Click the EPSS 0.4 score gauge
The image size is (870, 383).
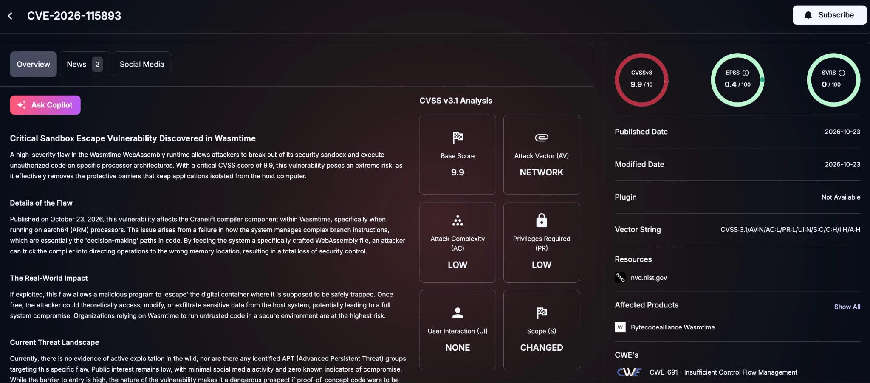click(737, 80)
